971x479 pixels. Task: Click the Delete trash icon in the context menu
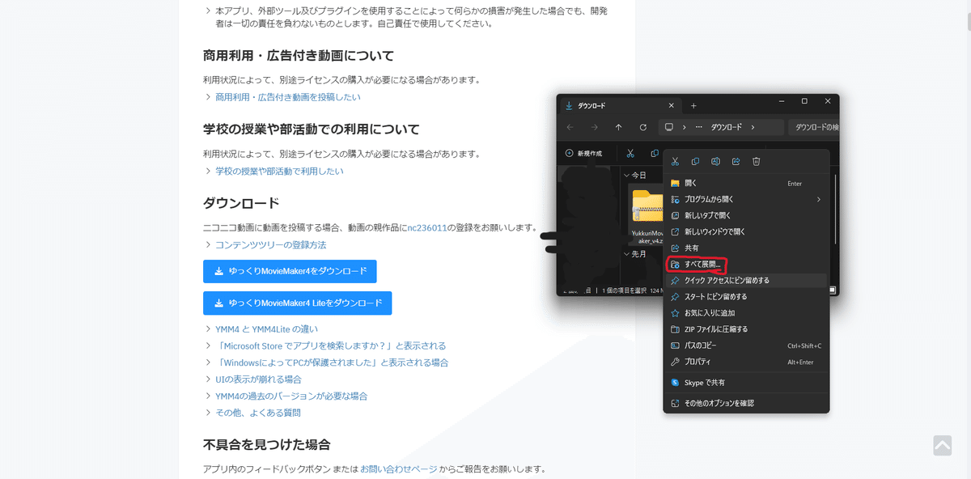click(756, 162)
